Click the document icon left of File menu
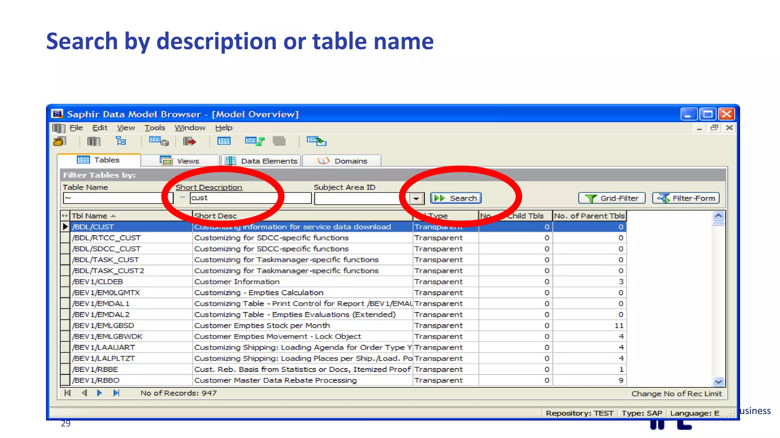 point(59,128)
